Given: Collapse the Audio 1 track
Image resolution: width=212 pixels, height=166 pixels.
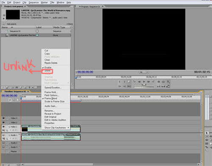Looking at the screenshot, I should pos(9,135).
